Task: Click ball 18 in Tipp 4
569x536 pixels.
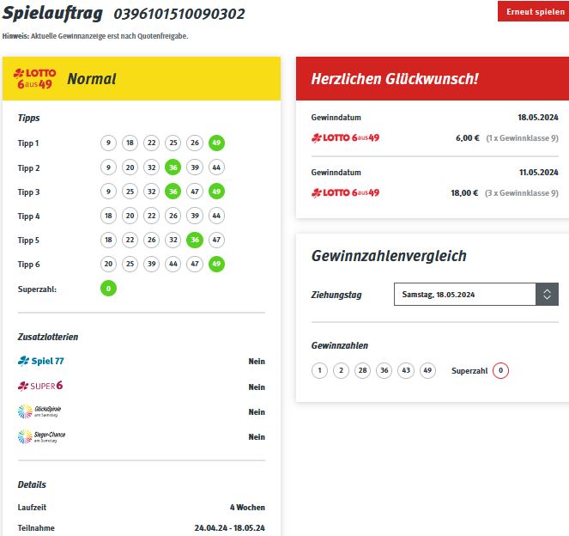Action: (x=108, y=216)
